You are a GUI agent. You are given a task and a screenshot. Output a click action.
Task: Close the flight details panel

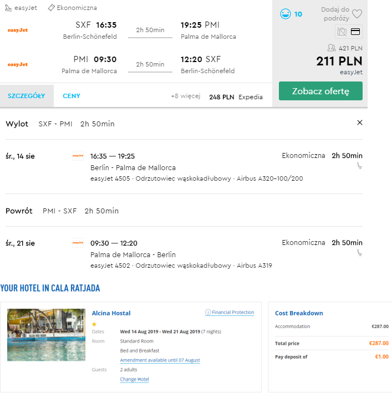[x=360, y=123]
